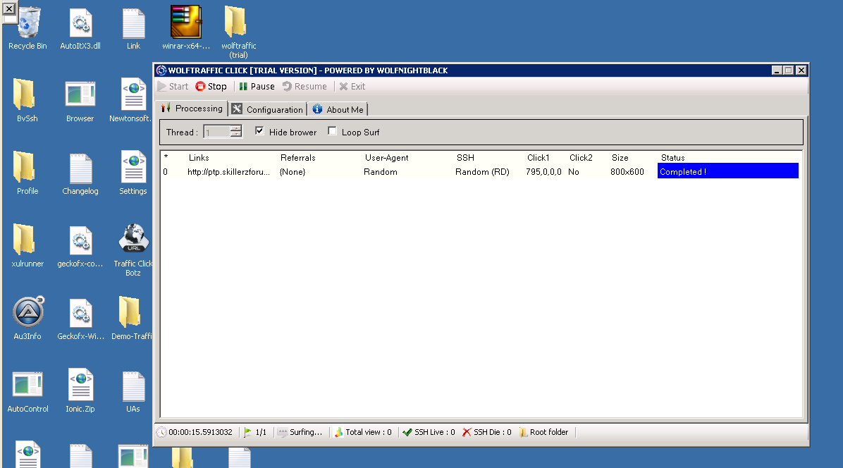The image size is (843, 468).
Task: Click the User-Agent column header
Action: [386, 158]
